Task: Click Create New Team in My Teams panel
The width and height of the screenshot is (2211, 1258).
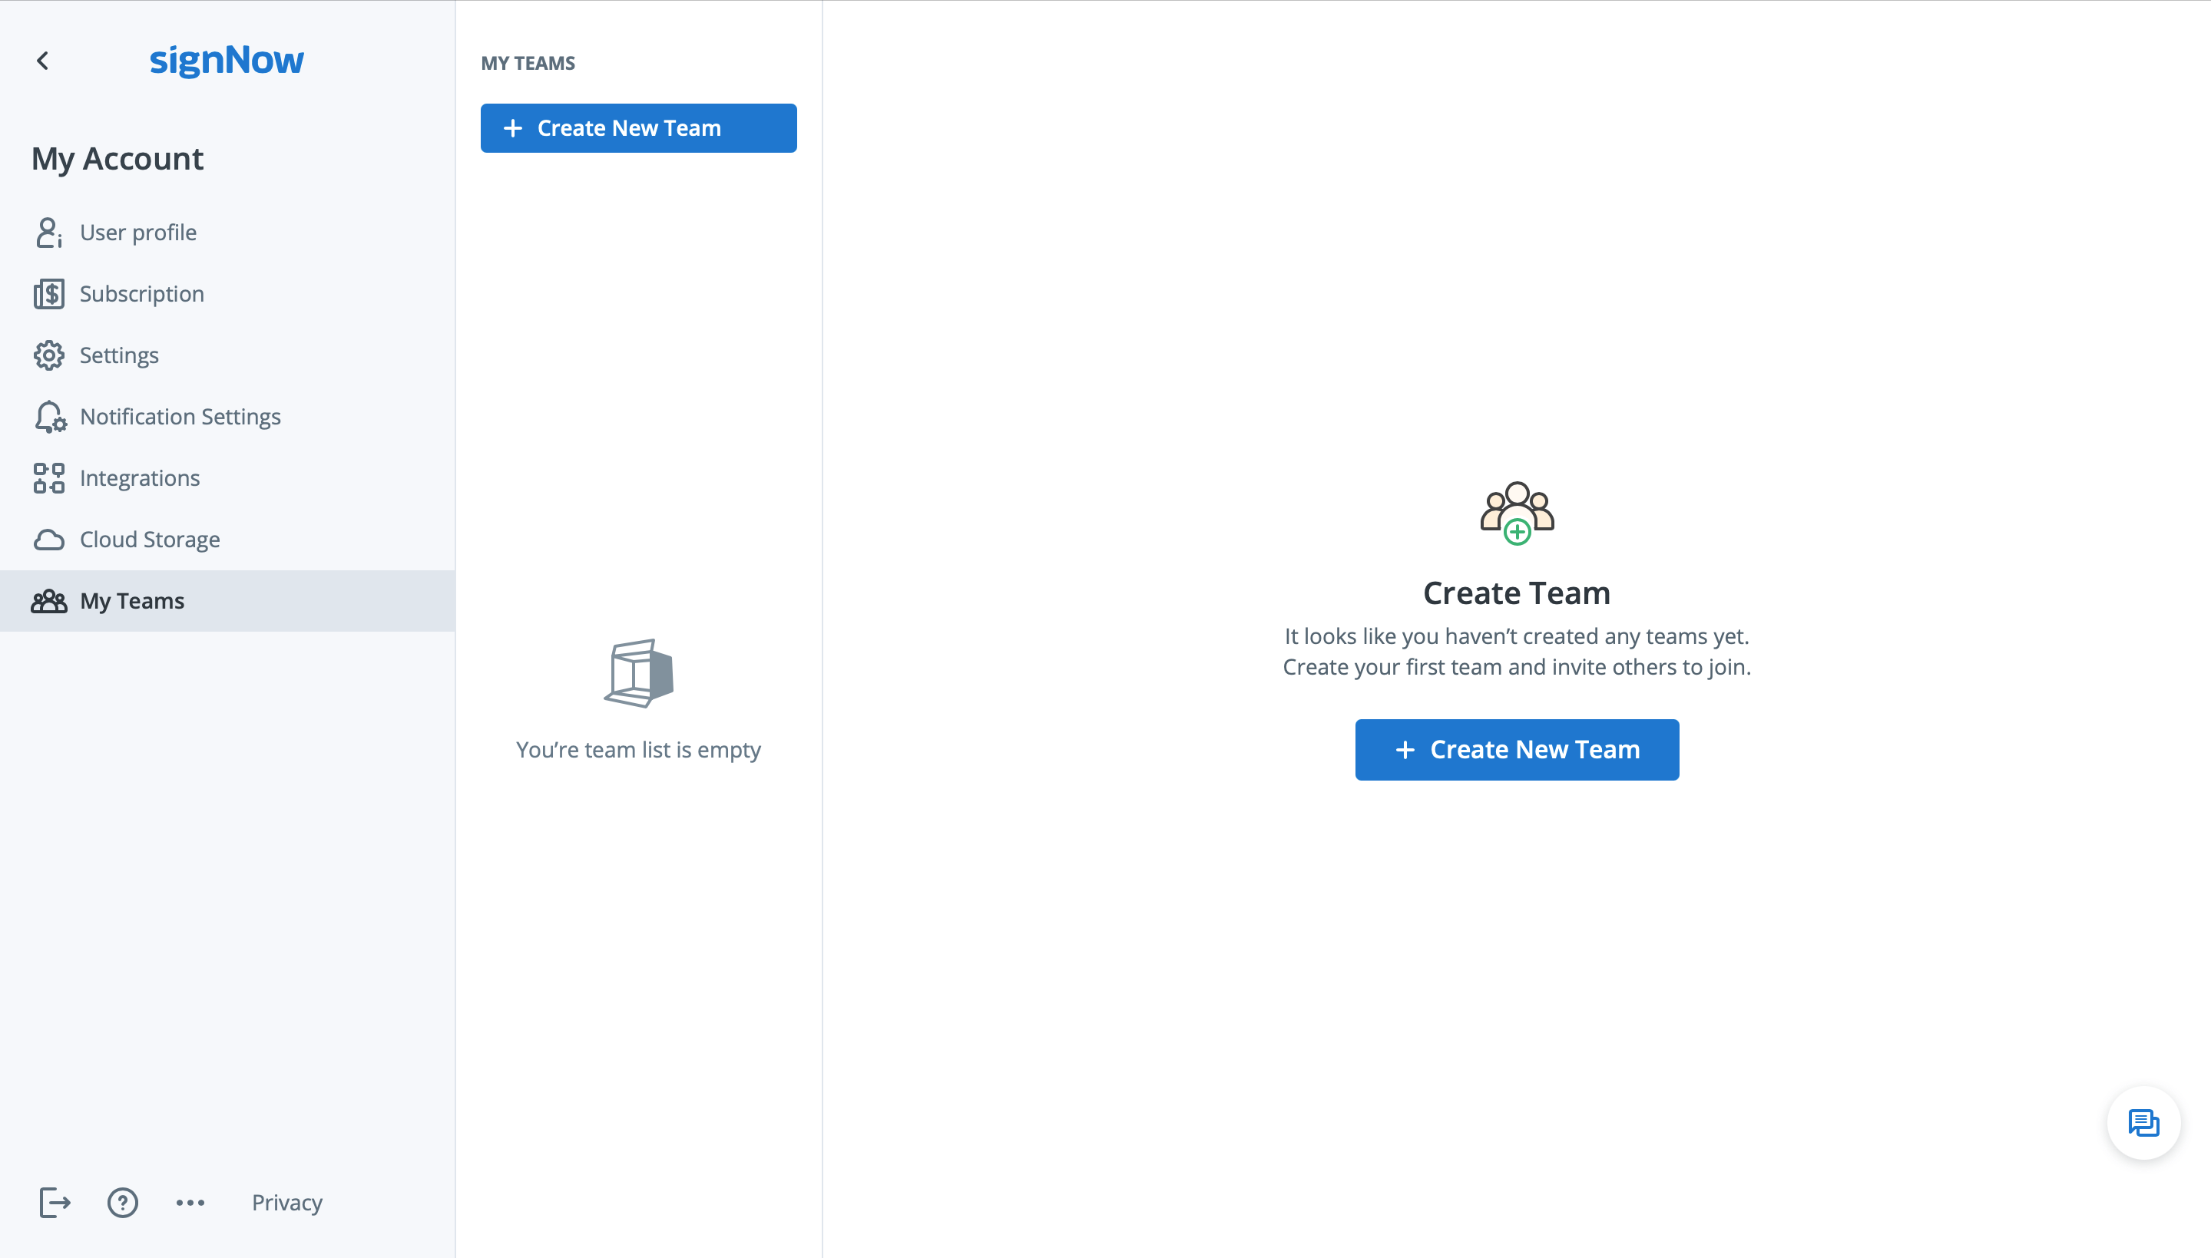Action: pos(638,128)
